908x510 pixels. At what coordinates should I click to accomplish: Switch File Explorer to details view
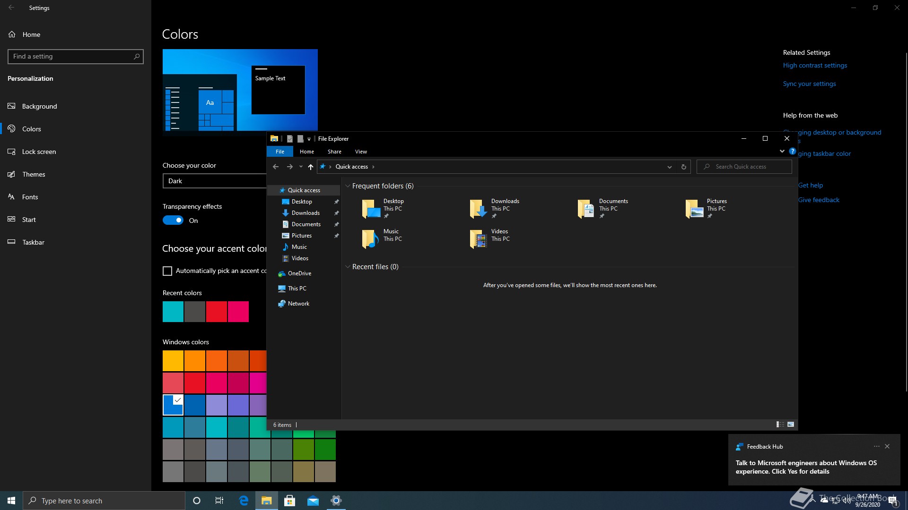click(x=780, y=425)
